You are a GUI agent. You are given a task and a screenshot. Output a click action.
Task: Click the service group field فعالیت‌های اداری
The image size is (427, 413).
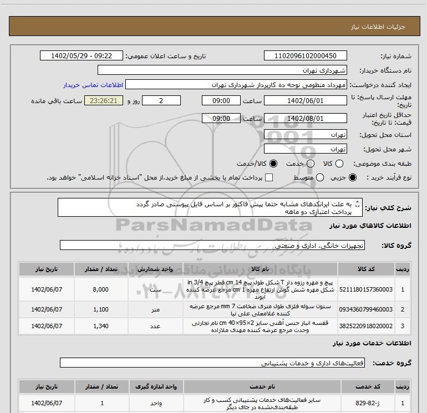coord(212,363)
